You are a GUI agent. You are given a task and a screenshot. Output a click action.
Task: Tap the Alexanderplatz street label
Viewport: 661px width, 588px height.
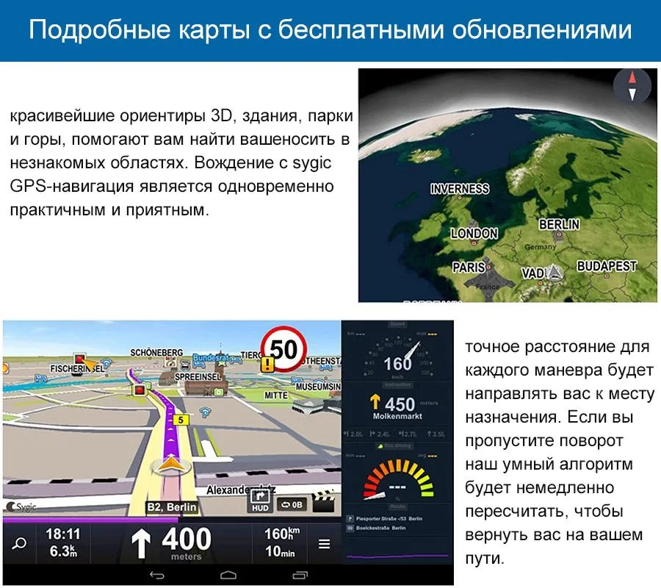point(241,490)
